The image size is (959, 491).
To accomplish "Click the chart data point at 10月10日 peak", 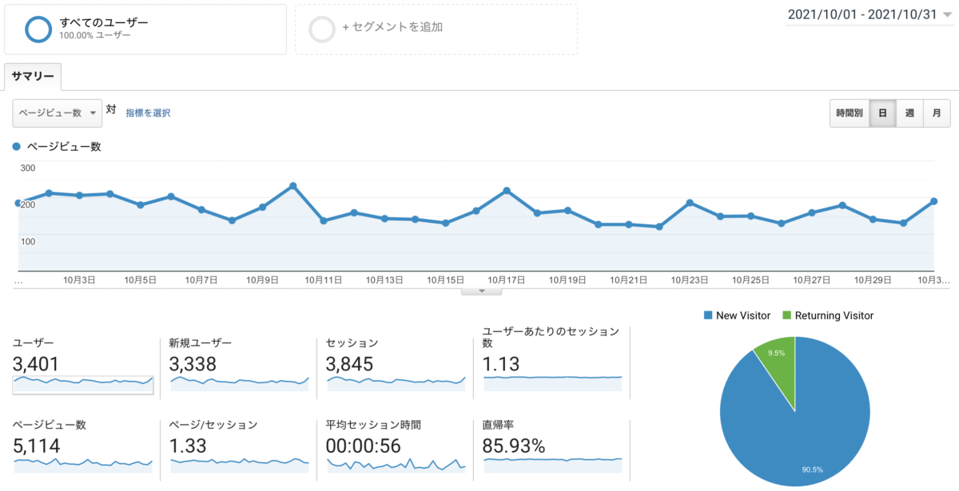I will [x=293, y=186].
